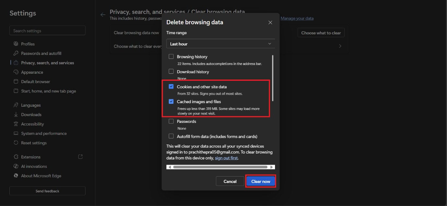Follow the sign out first link
447x206 pixels.
[x=226, y=158]
